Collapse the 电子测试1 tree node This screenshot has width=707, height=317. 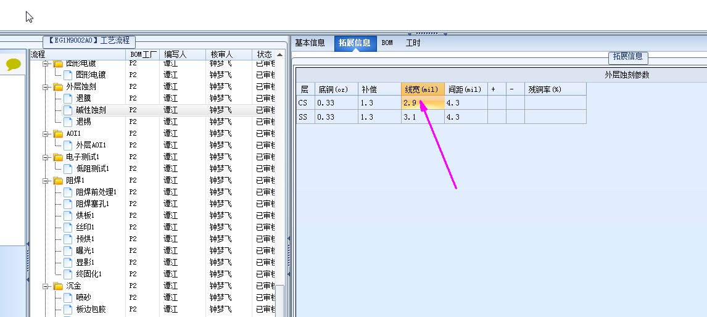point(46,157)
